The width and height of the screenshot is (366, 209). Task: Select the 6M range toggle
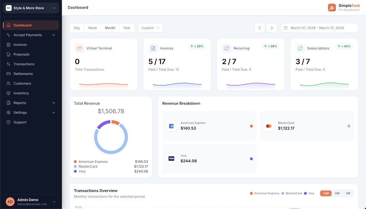click(337, 193)
